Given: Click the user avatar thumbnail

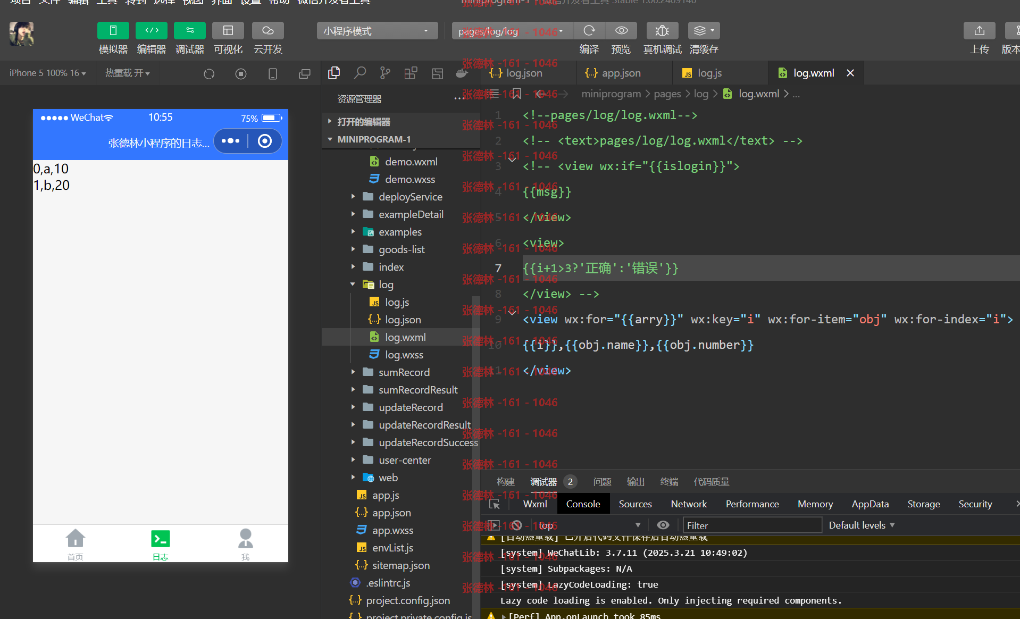Looking at the screenshot, I should tap(21, 34).
